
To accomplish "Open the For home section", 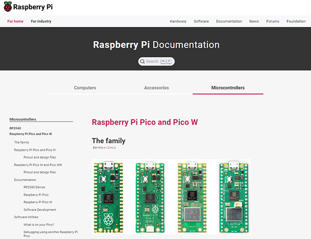I will pos(15,21).
